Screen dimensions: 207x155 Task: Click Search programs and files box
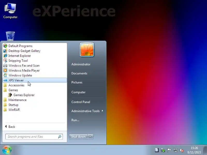[x=34, y=137]
